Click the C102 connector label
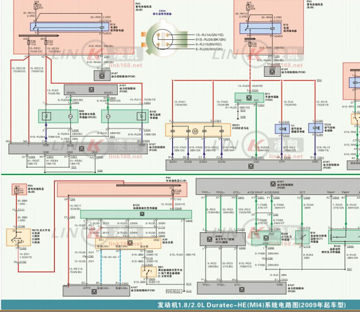Screen dimensions: 360x312 pos(22,262)
